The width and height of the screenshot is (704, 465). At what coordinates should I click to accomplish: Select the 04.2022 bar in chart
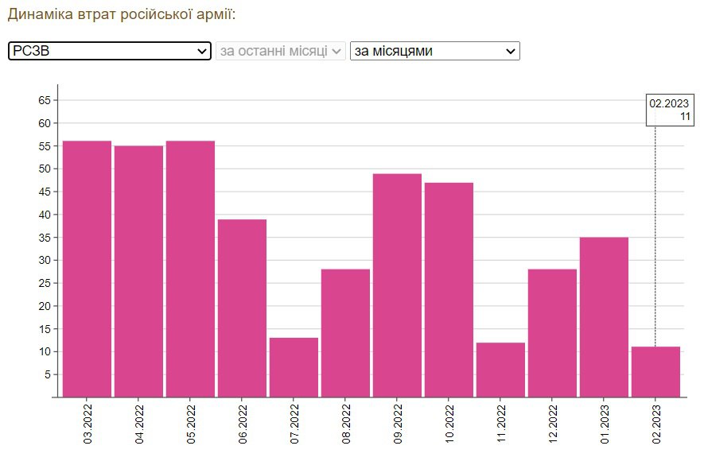click(x=138, y=272)
